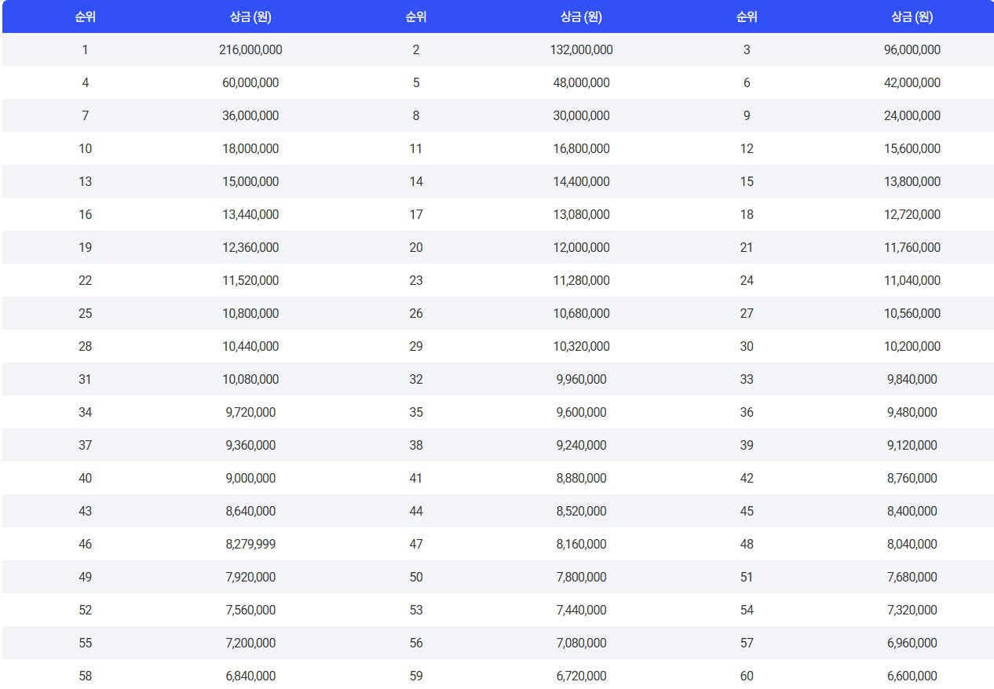The height and width of the screenshot is (689, 994).
Task: Click the 8,160,000 prize cell
Action: pyautogui.click(x=582, y=544)
